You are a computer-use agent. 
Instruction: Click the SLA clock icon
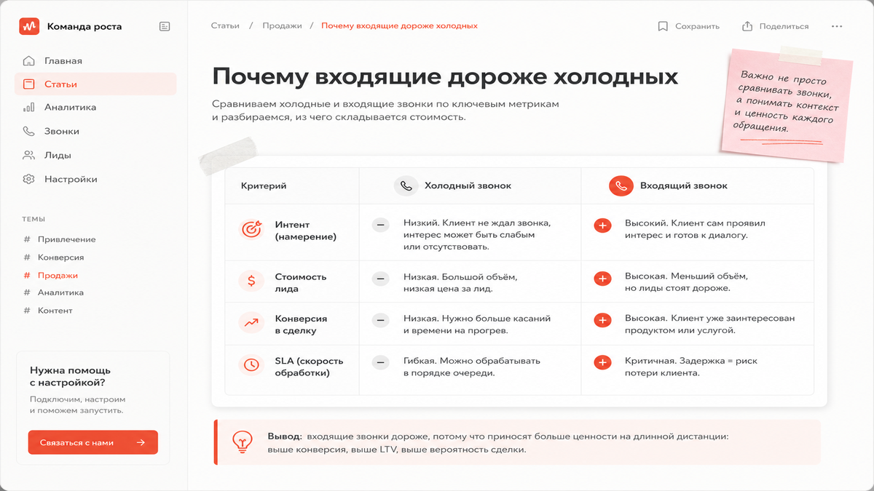tap(251, 365)
